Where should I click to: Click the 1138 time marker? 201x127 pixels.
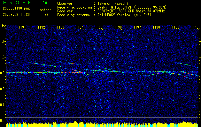click(x=157, y=27)
